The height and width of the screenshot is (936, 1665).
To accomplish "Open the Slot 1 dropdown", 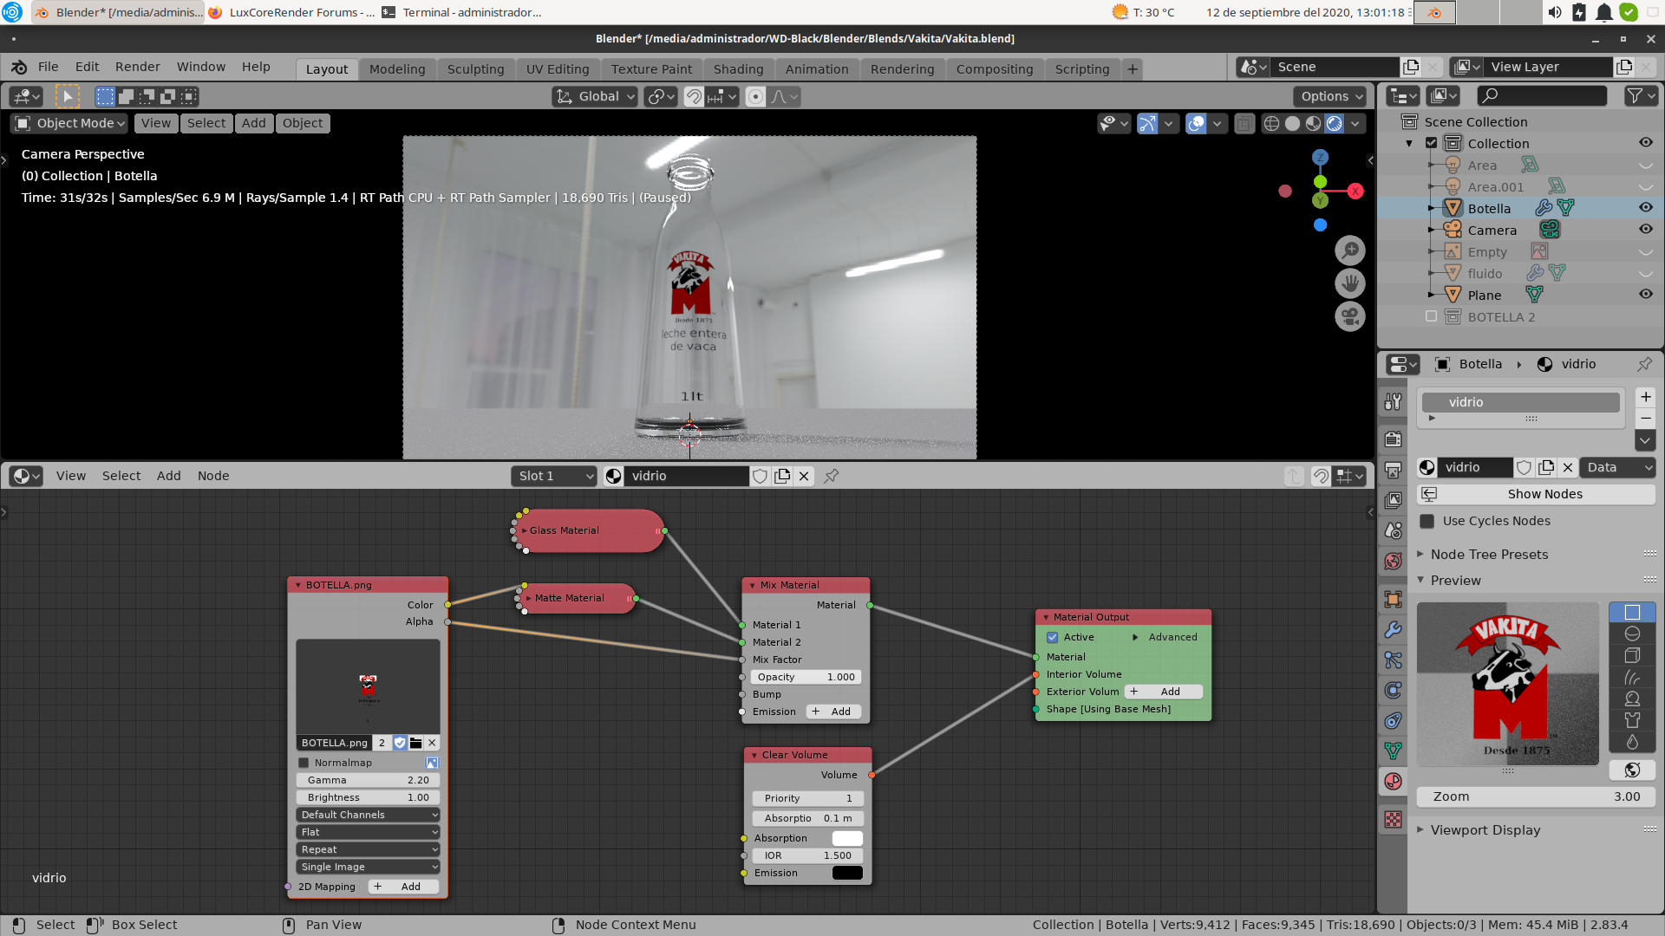I will [x=555, y=476].
